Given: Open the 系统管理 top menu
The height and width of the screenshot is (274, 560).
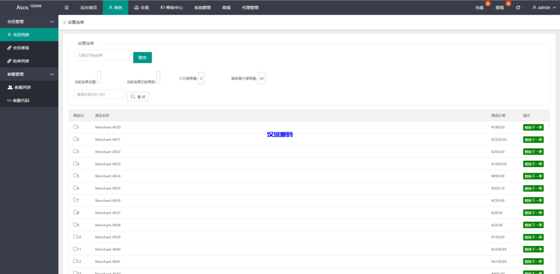Looking at the screenshot, I should pos(202,8).
